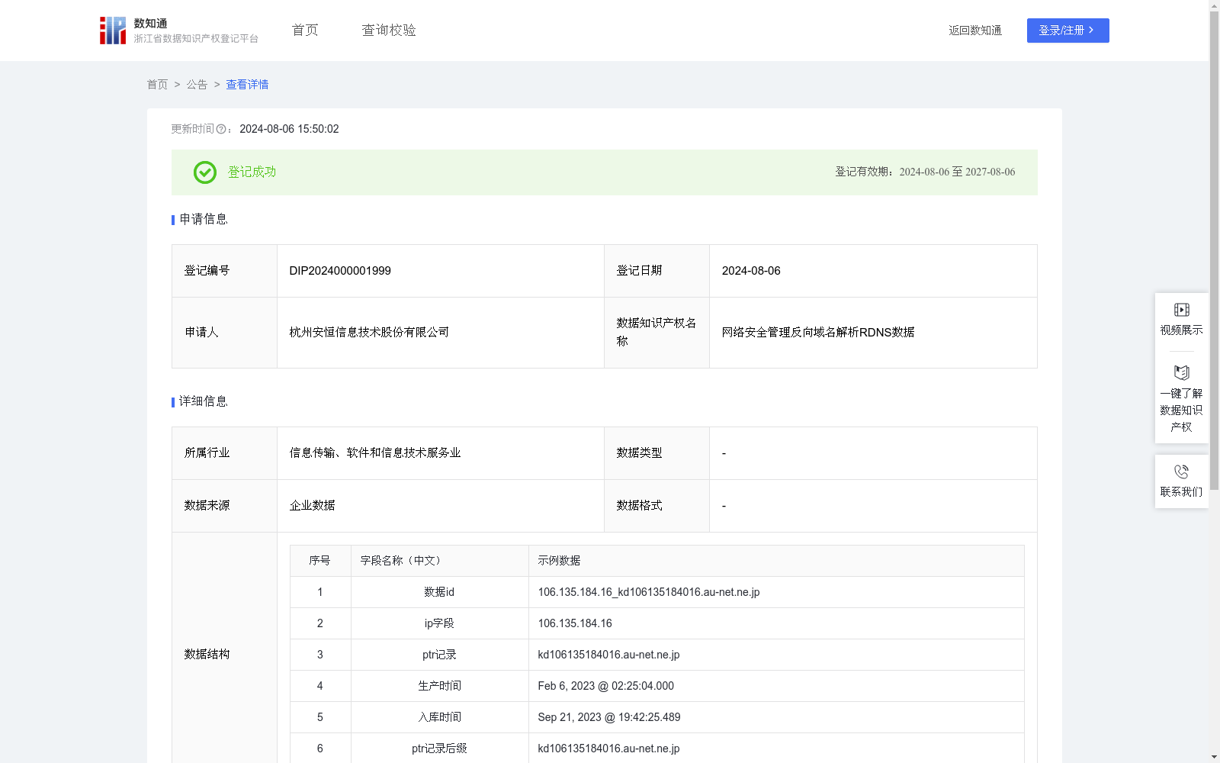Click the 序号 column header

click(x=319, y=561)
